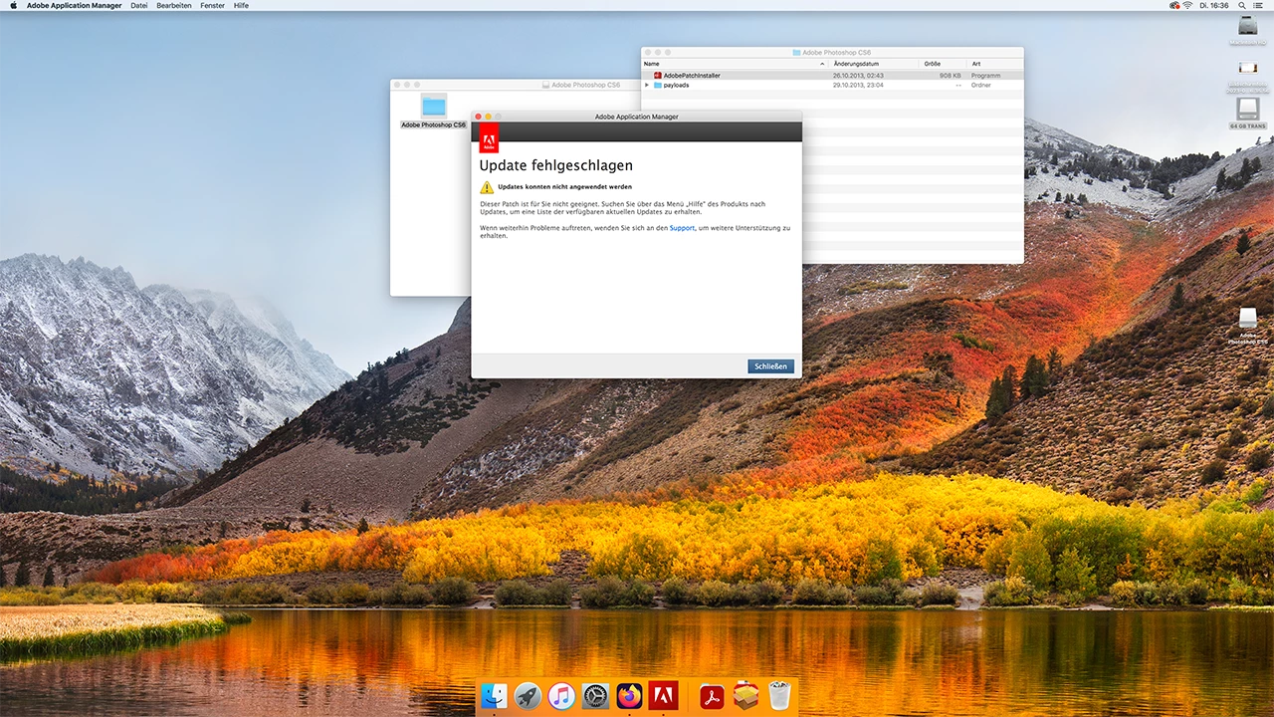Click the payloads folder icon

658,86
